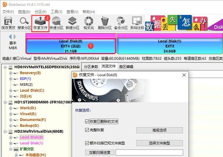Switch to the 浏览文件 tab

[109, 66]
